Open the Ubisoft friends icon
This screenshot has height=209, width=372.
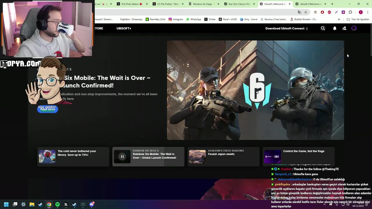click(x=344, y=28)
